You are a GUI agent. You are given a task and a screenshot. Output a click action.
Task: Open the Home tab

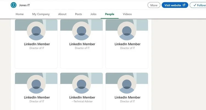tap(20, 14)
